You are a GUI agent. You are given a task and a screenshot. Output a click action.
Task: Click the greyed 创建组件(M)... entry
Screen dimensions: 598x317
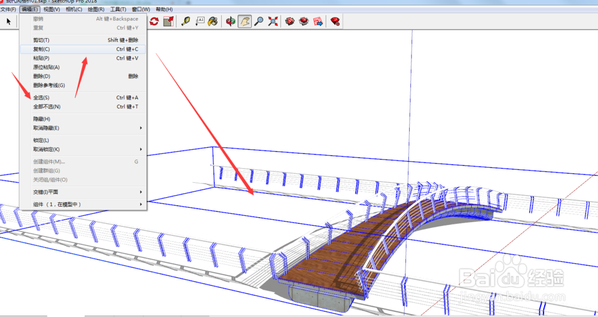tap(83, 162)
